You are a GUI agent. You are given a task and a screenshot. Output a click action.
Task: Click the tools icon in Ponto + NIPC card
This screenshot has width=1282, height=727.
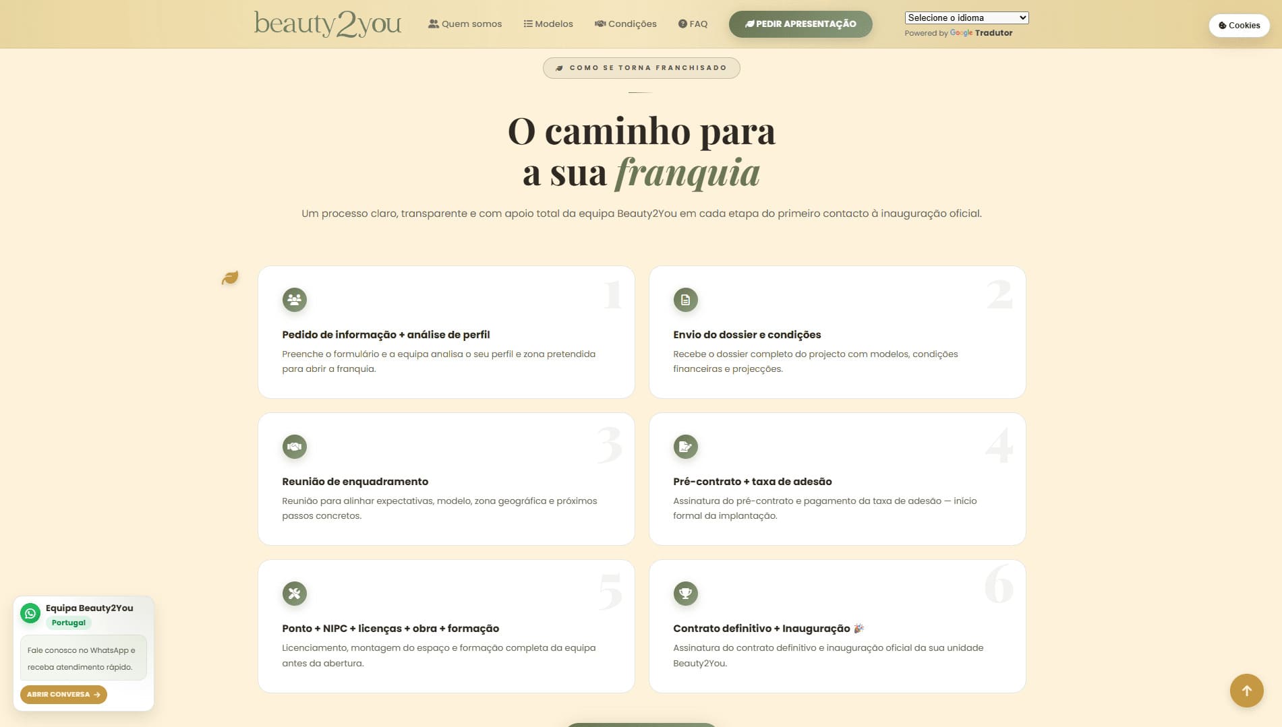[x=294, y=594]
